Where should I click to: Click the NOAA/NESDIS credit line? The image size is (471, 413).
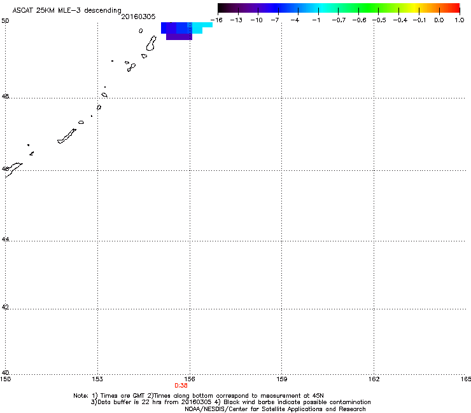[275, 409]
